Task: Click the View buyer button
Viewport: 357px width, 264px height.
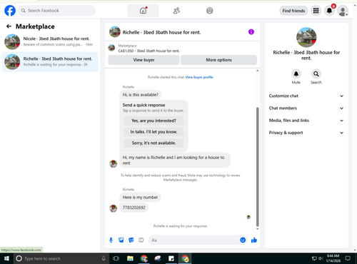Action: (144, 60)
